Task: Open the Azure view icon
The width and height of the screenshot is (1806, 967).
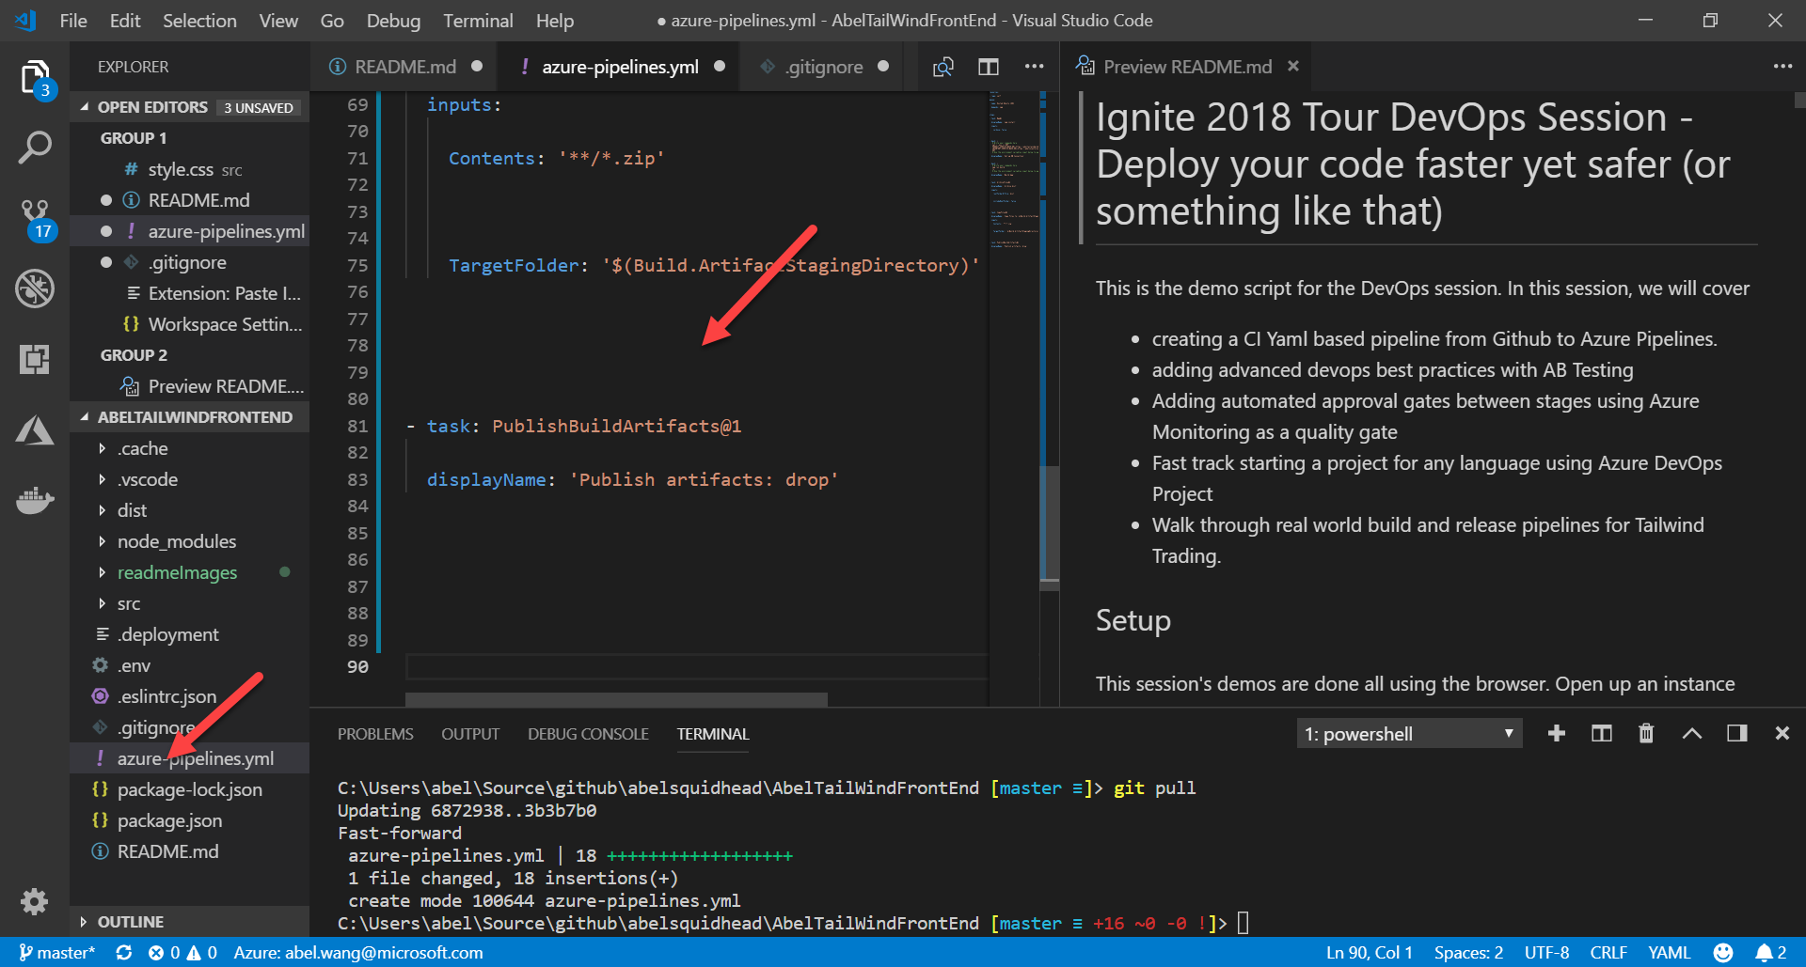Action: tap(35, 430)
